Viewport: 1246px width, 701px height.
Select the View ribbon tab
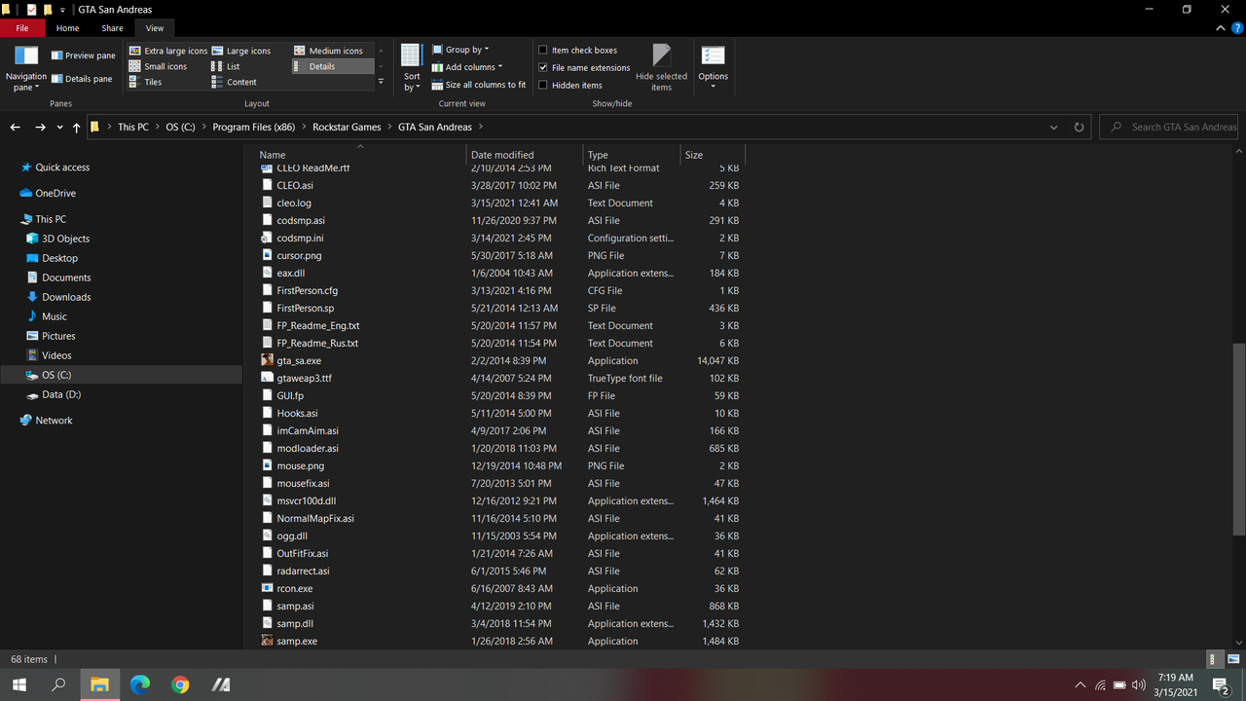155,28
